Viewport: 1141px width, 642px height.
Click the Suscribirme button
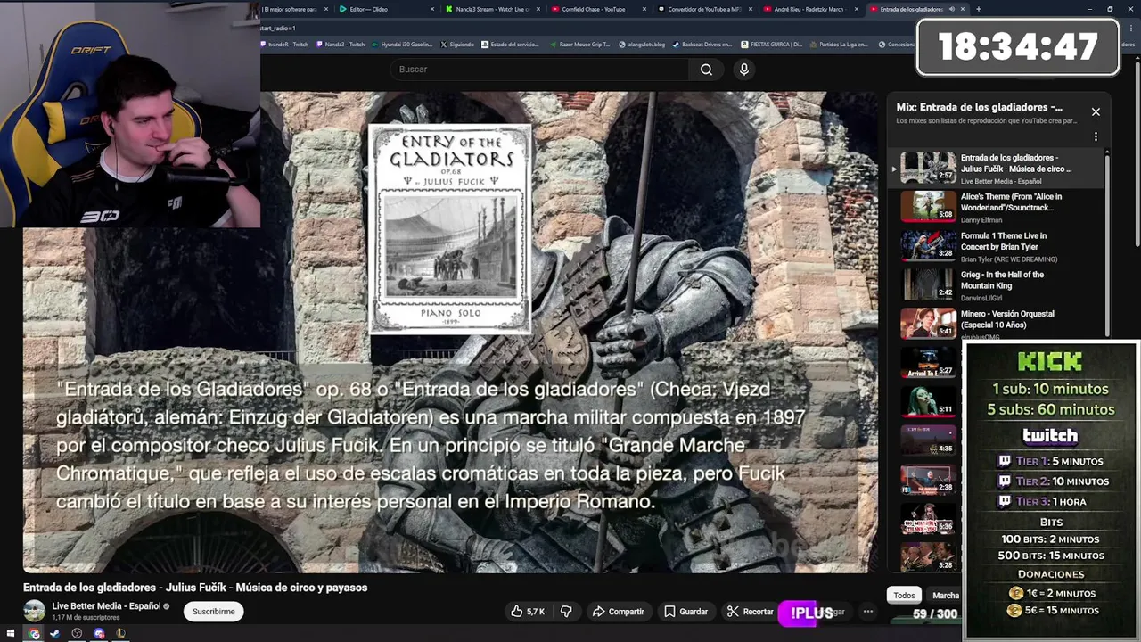214,612
